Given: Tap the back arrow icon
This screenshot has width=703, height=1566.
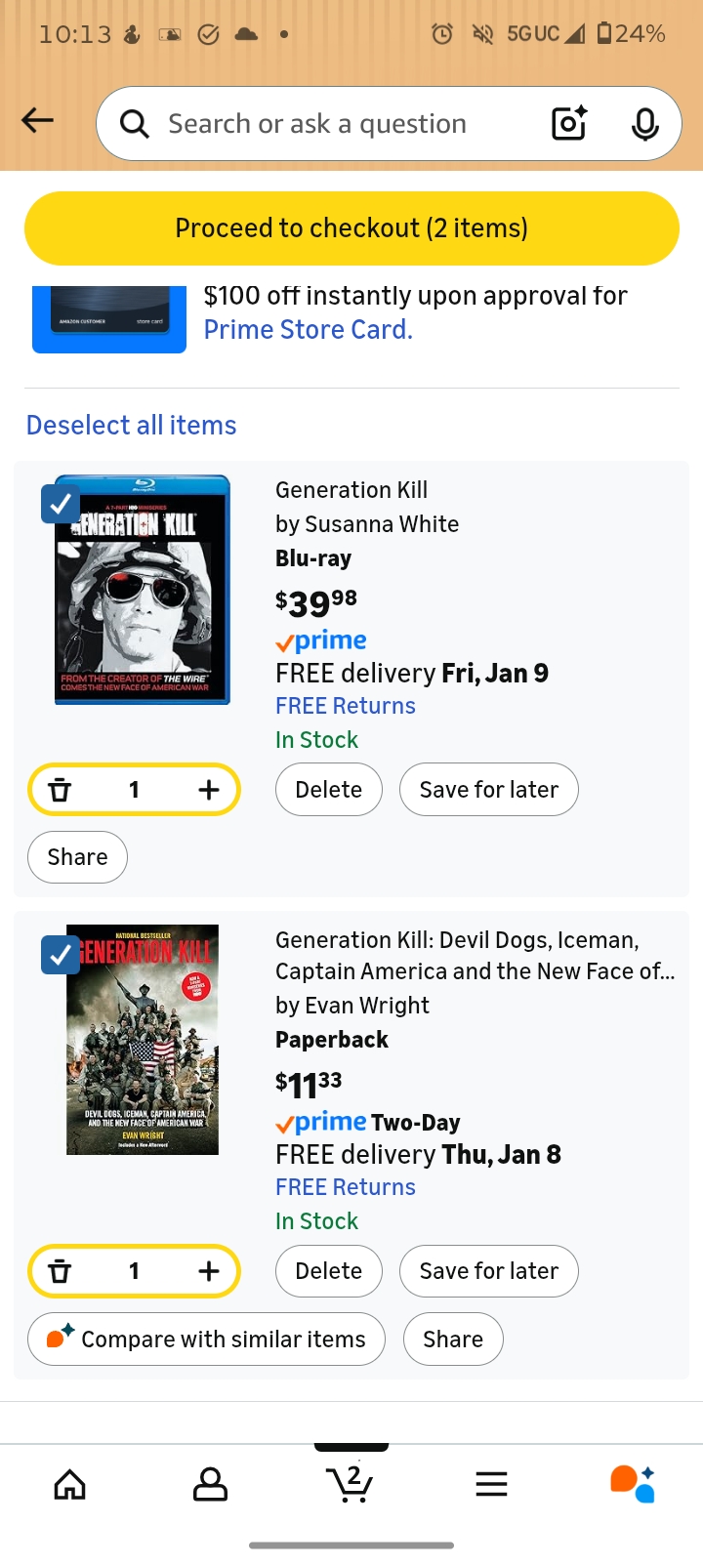Looking at the screenshot, I should [38, 121].
